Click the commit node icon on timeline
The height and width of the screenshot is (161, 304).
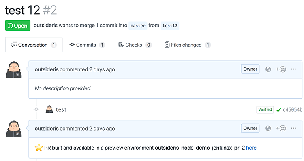point(36,109)
